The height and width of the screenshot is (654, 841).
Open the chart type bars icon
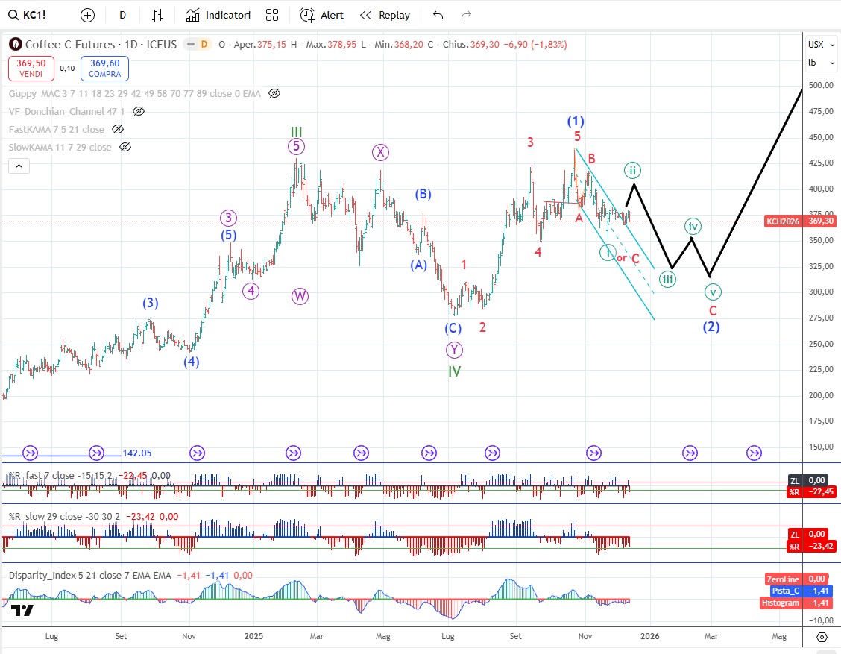[157, 15]
